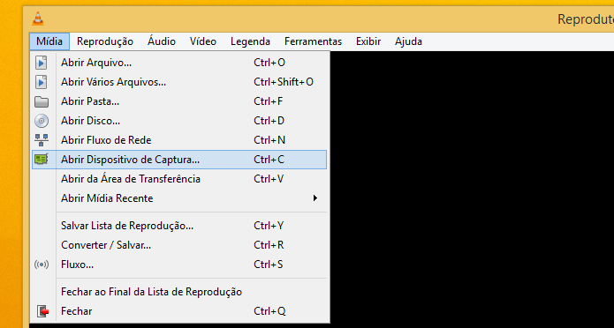614x328 pixels.
Task: Choose Abrir da Área de Transferência
Action: 179,179
